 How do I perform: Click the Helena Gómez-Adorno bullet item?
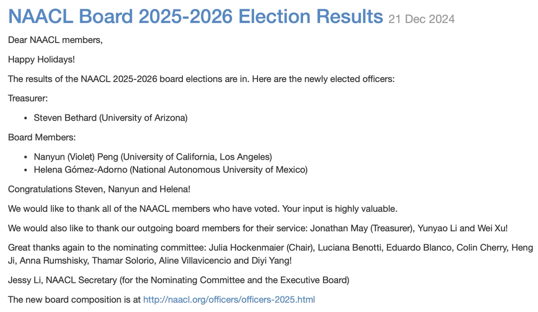pyautogui.click(x=171, y=170)
